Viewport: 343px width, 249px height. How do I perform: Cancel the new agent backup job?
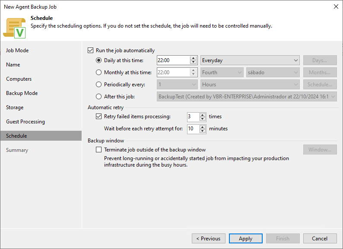pyautogui.click(x=320, y=239)
